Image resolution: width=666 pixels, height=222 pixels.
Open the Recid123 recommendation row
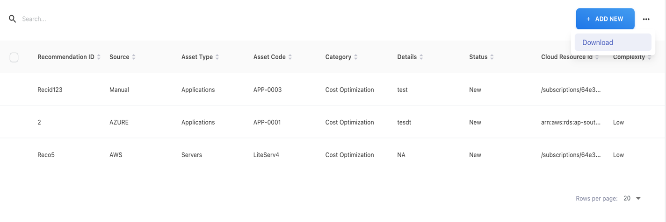[50, 90]
